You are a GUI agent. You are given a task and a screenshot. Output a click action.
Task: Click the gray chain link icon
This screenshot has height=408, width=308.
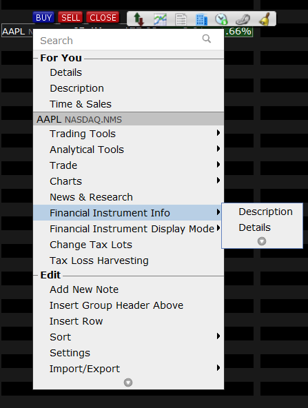coord(243,19)
